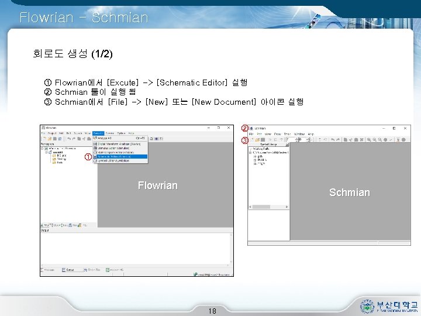Screen dimensions: 421x316
Task: Click round last icon in Schmian toolbar
Action: 403,140
